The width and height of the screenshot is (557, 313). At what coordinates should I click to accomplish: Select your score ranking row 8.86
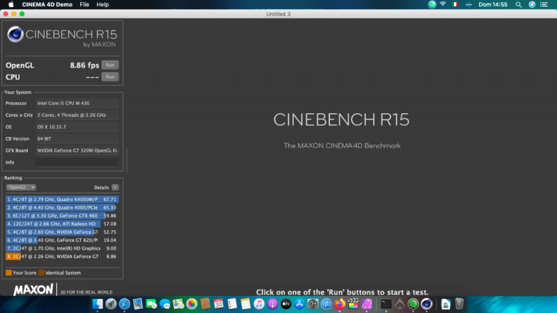click(61, 257)
